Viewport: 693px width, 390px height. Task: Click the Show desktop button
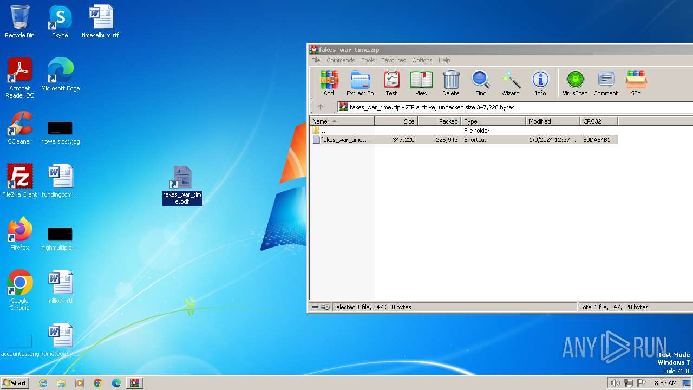point(687,383)
